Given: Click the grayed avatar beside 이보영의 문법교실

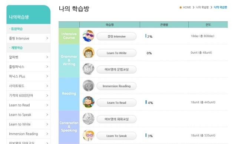Looking at the screenshot, I should click(x=88, y=69).
